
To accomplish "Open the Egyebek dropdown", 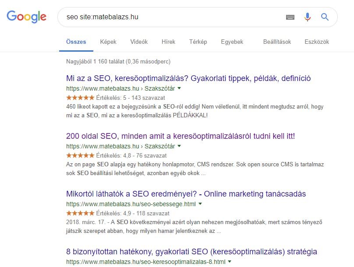I will [x=232, y=42].
